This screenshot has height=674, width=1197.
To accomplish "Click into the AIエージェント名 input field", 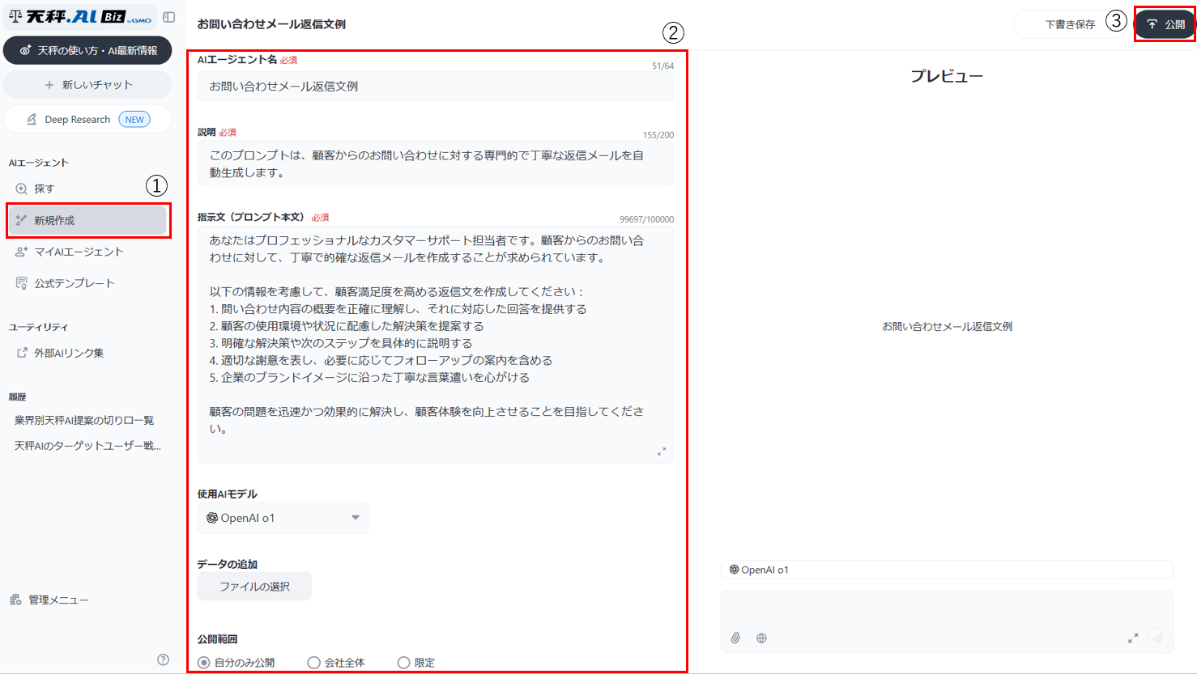I will coord(435,87).
